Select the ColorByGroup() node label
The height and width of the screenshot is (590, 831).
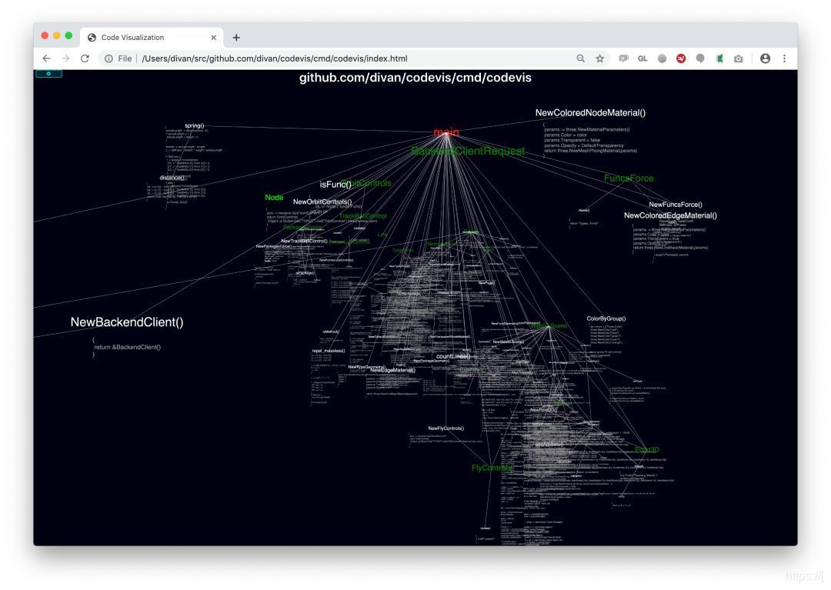tap(606, 318)
